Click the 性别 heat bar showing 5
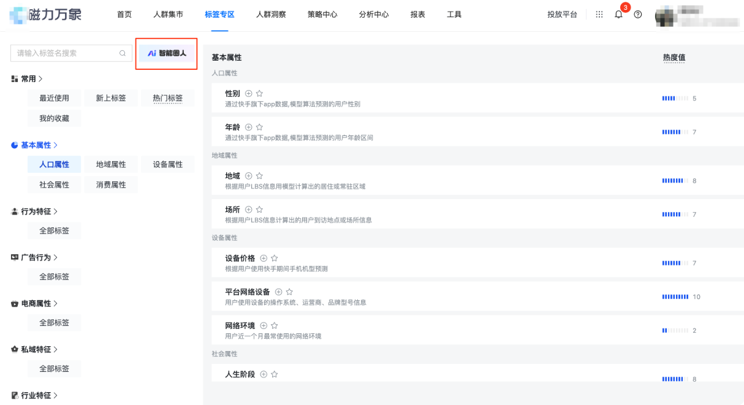 tap(675, 98)
